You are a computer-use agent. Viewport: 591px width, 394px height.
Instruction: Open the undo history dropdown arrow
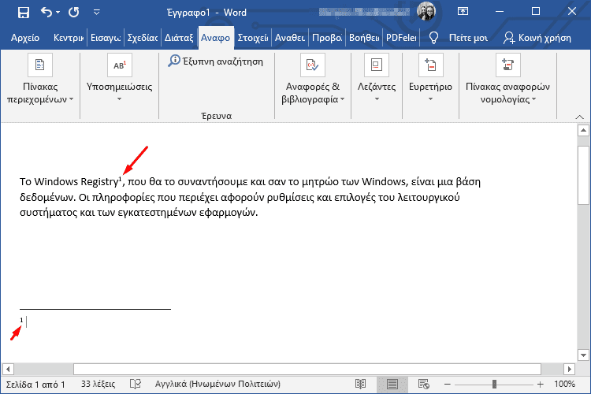pyautogui.click(x=58, y=13)
